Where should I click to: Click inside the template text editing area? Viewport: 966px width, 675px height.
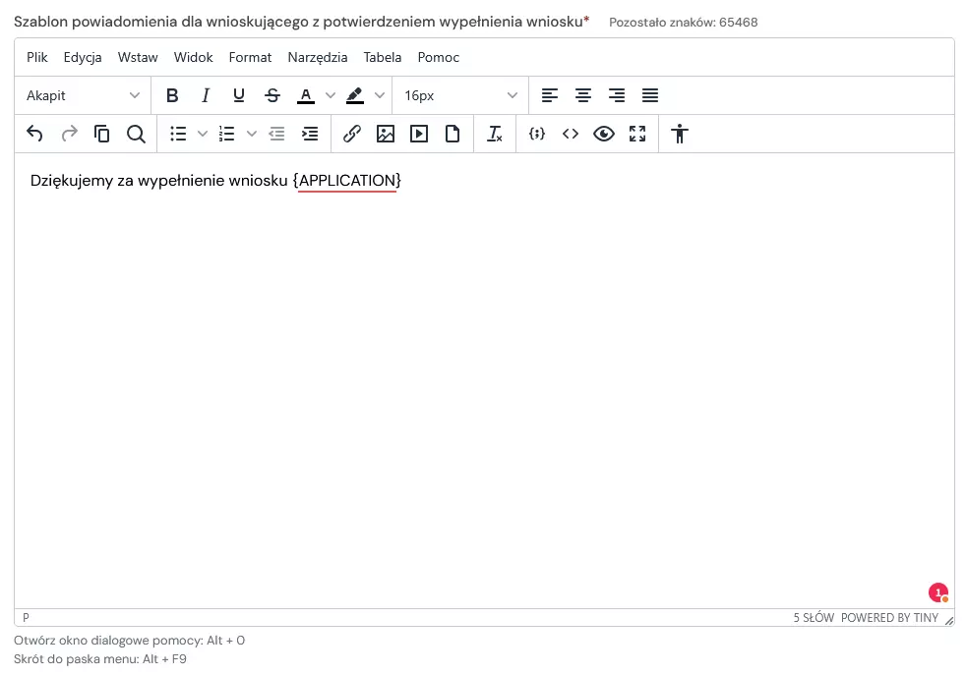tap(482, 344)
